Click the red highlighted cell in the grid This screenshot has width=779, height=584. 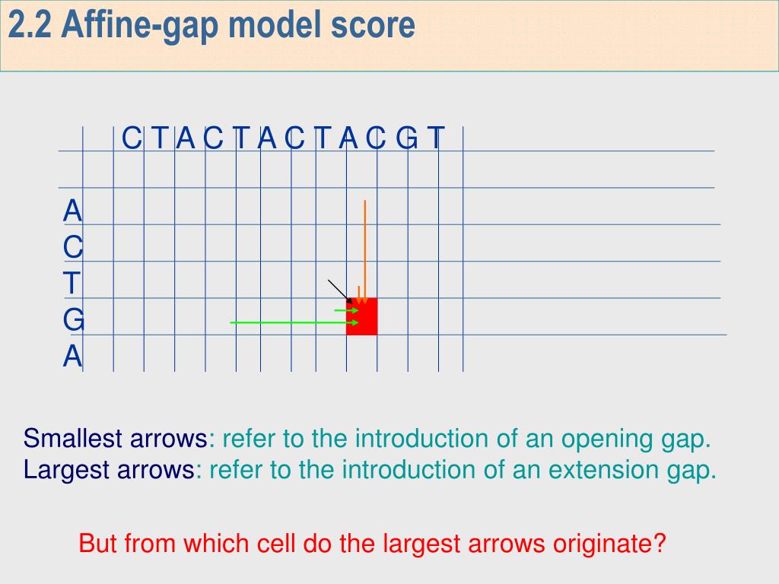tap(361, 316)
